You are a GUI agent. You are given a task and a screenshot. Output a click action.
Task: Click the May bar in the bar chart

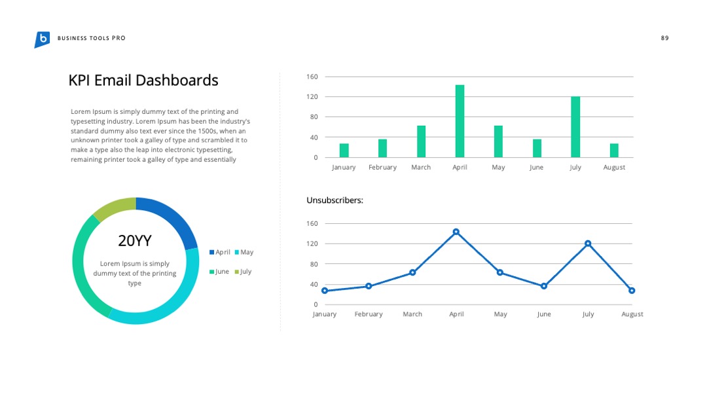[x=498, y=141]
